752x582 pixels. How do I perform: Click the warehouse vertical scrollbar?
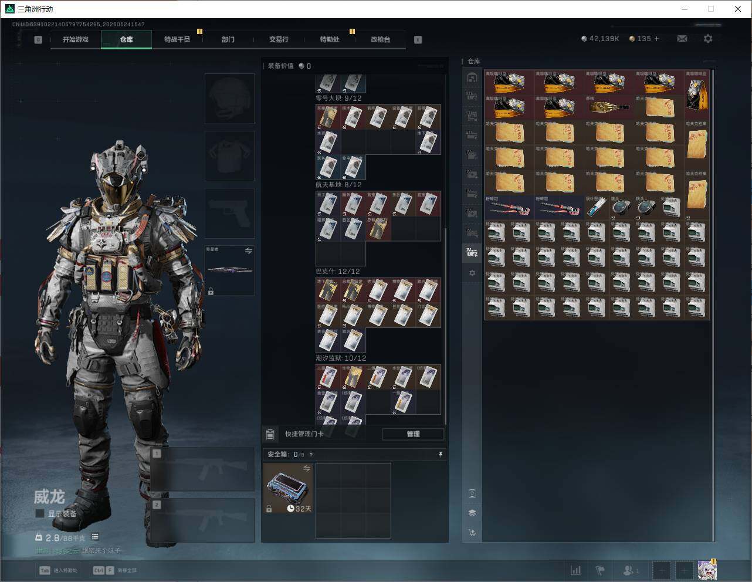coord(713,305)
